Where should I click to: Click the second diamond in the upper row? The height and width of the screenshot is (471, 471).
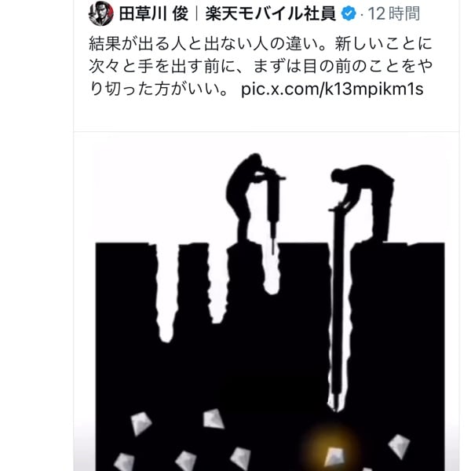[x=213, y=418]
